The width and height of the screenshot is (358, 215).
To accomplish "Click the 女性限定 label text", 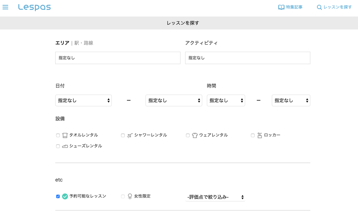I will click(x=142, y=196).
